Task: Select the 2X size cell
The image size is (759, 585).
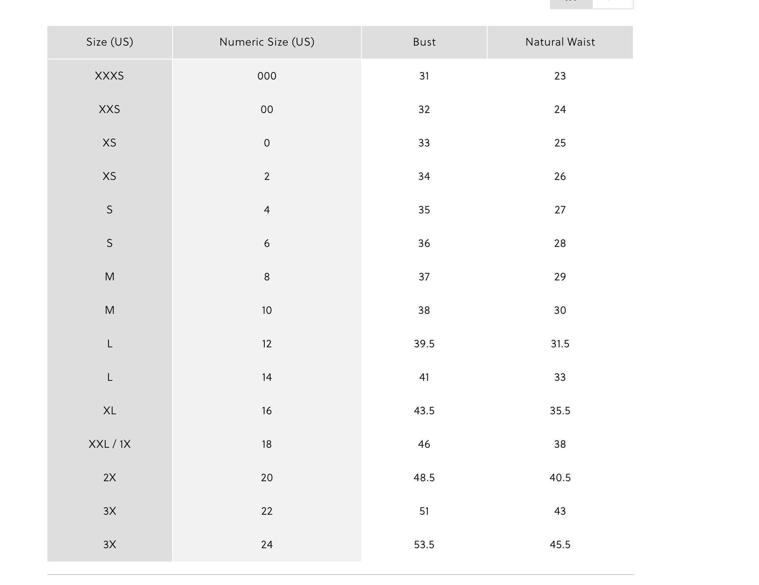Action: [110, 478]
